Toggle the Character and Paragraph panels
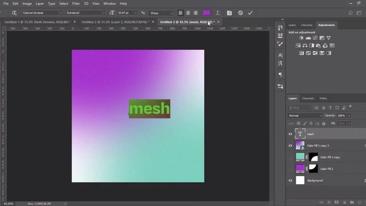Image resolution: width=366 pixels, height=206 pixels. (229, 13)
